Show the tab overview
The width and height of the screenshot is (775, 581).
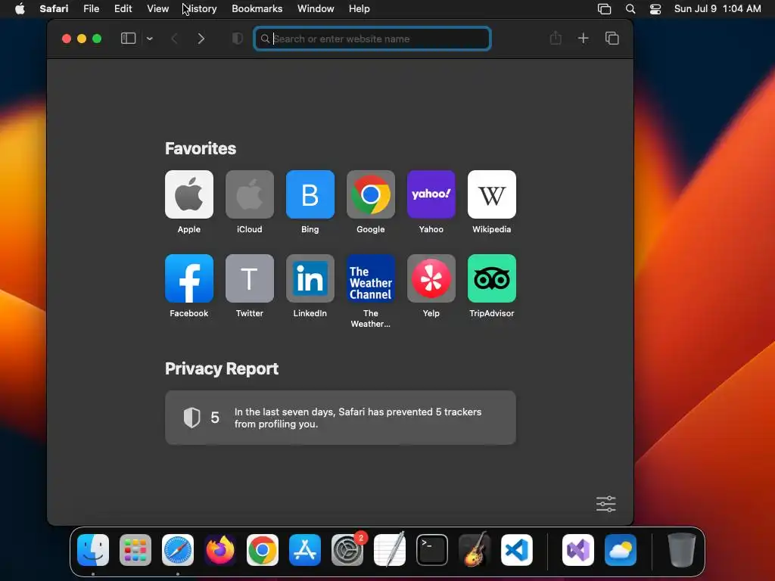point(612,39)
